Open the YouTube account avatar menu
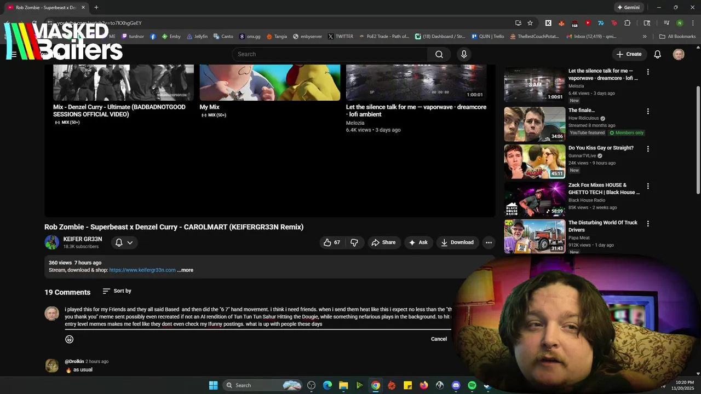701x394 pixels. pyautogui.click(x=679, y=54)
